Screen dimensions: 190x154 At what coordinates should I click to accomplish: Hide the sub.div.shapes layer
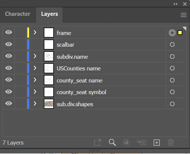(x=9, y=104)
